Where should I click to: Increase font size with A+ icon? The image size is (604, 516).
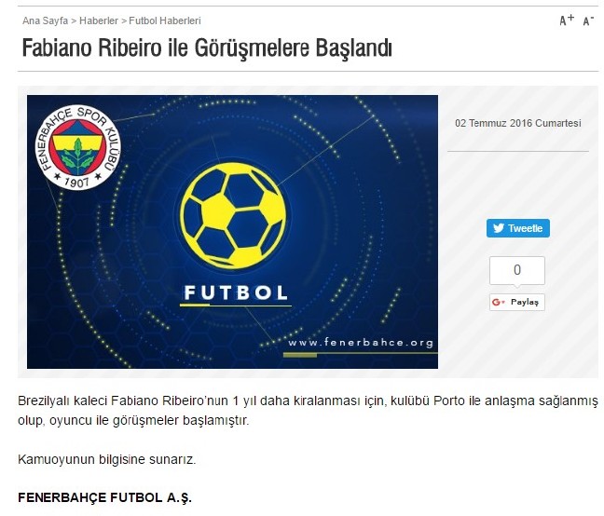(x=567, y=20)
